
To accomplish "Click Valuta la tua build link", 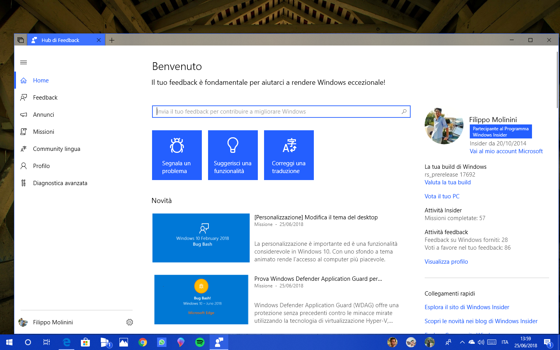I will click(448, 182).
